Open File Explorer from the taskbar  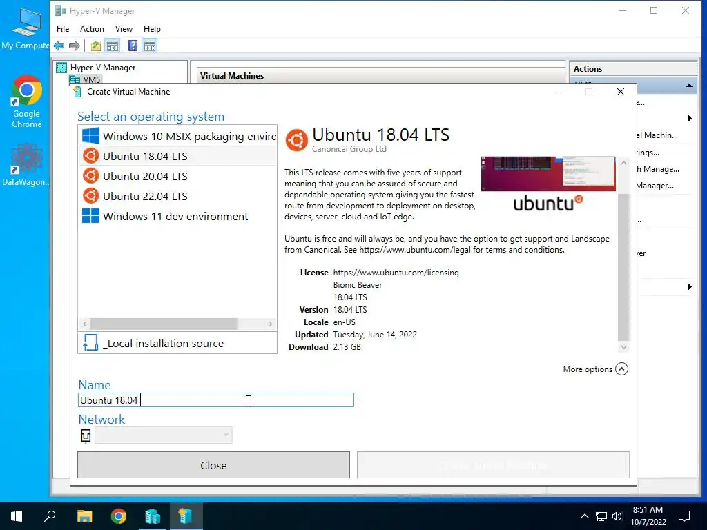pyautogui.click(x=84, y=516)
